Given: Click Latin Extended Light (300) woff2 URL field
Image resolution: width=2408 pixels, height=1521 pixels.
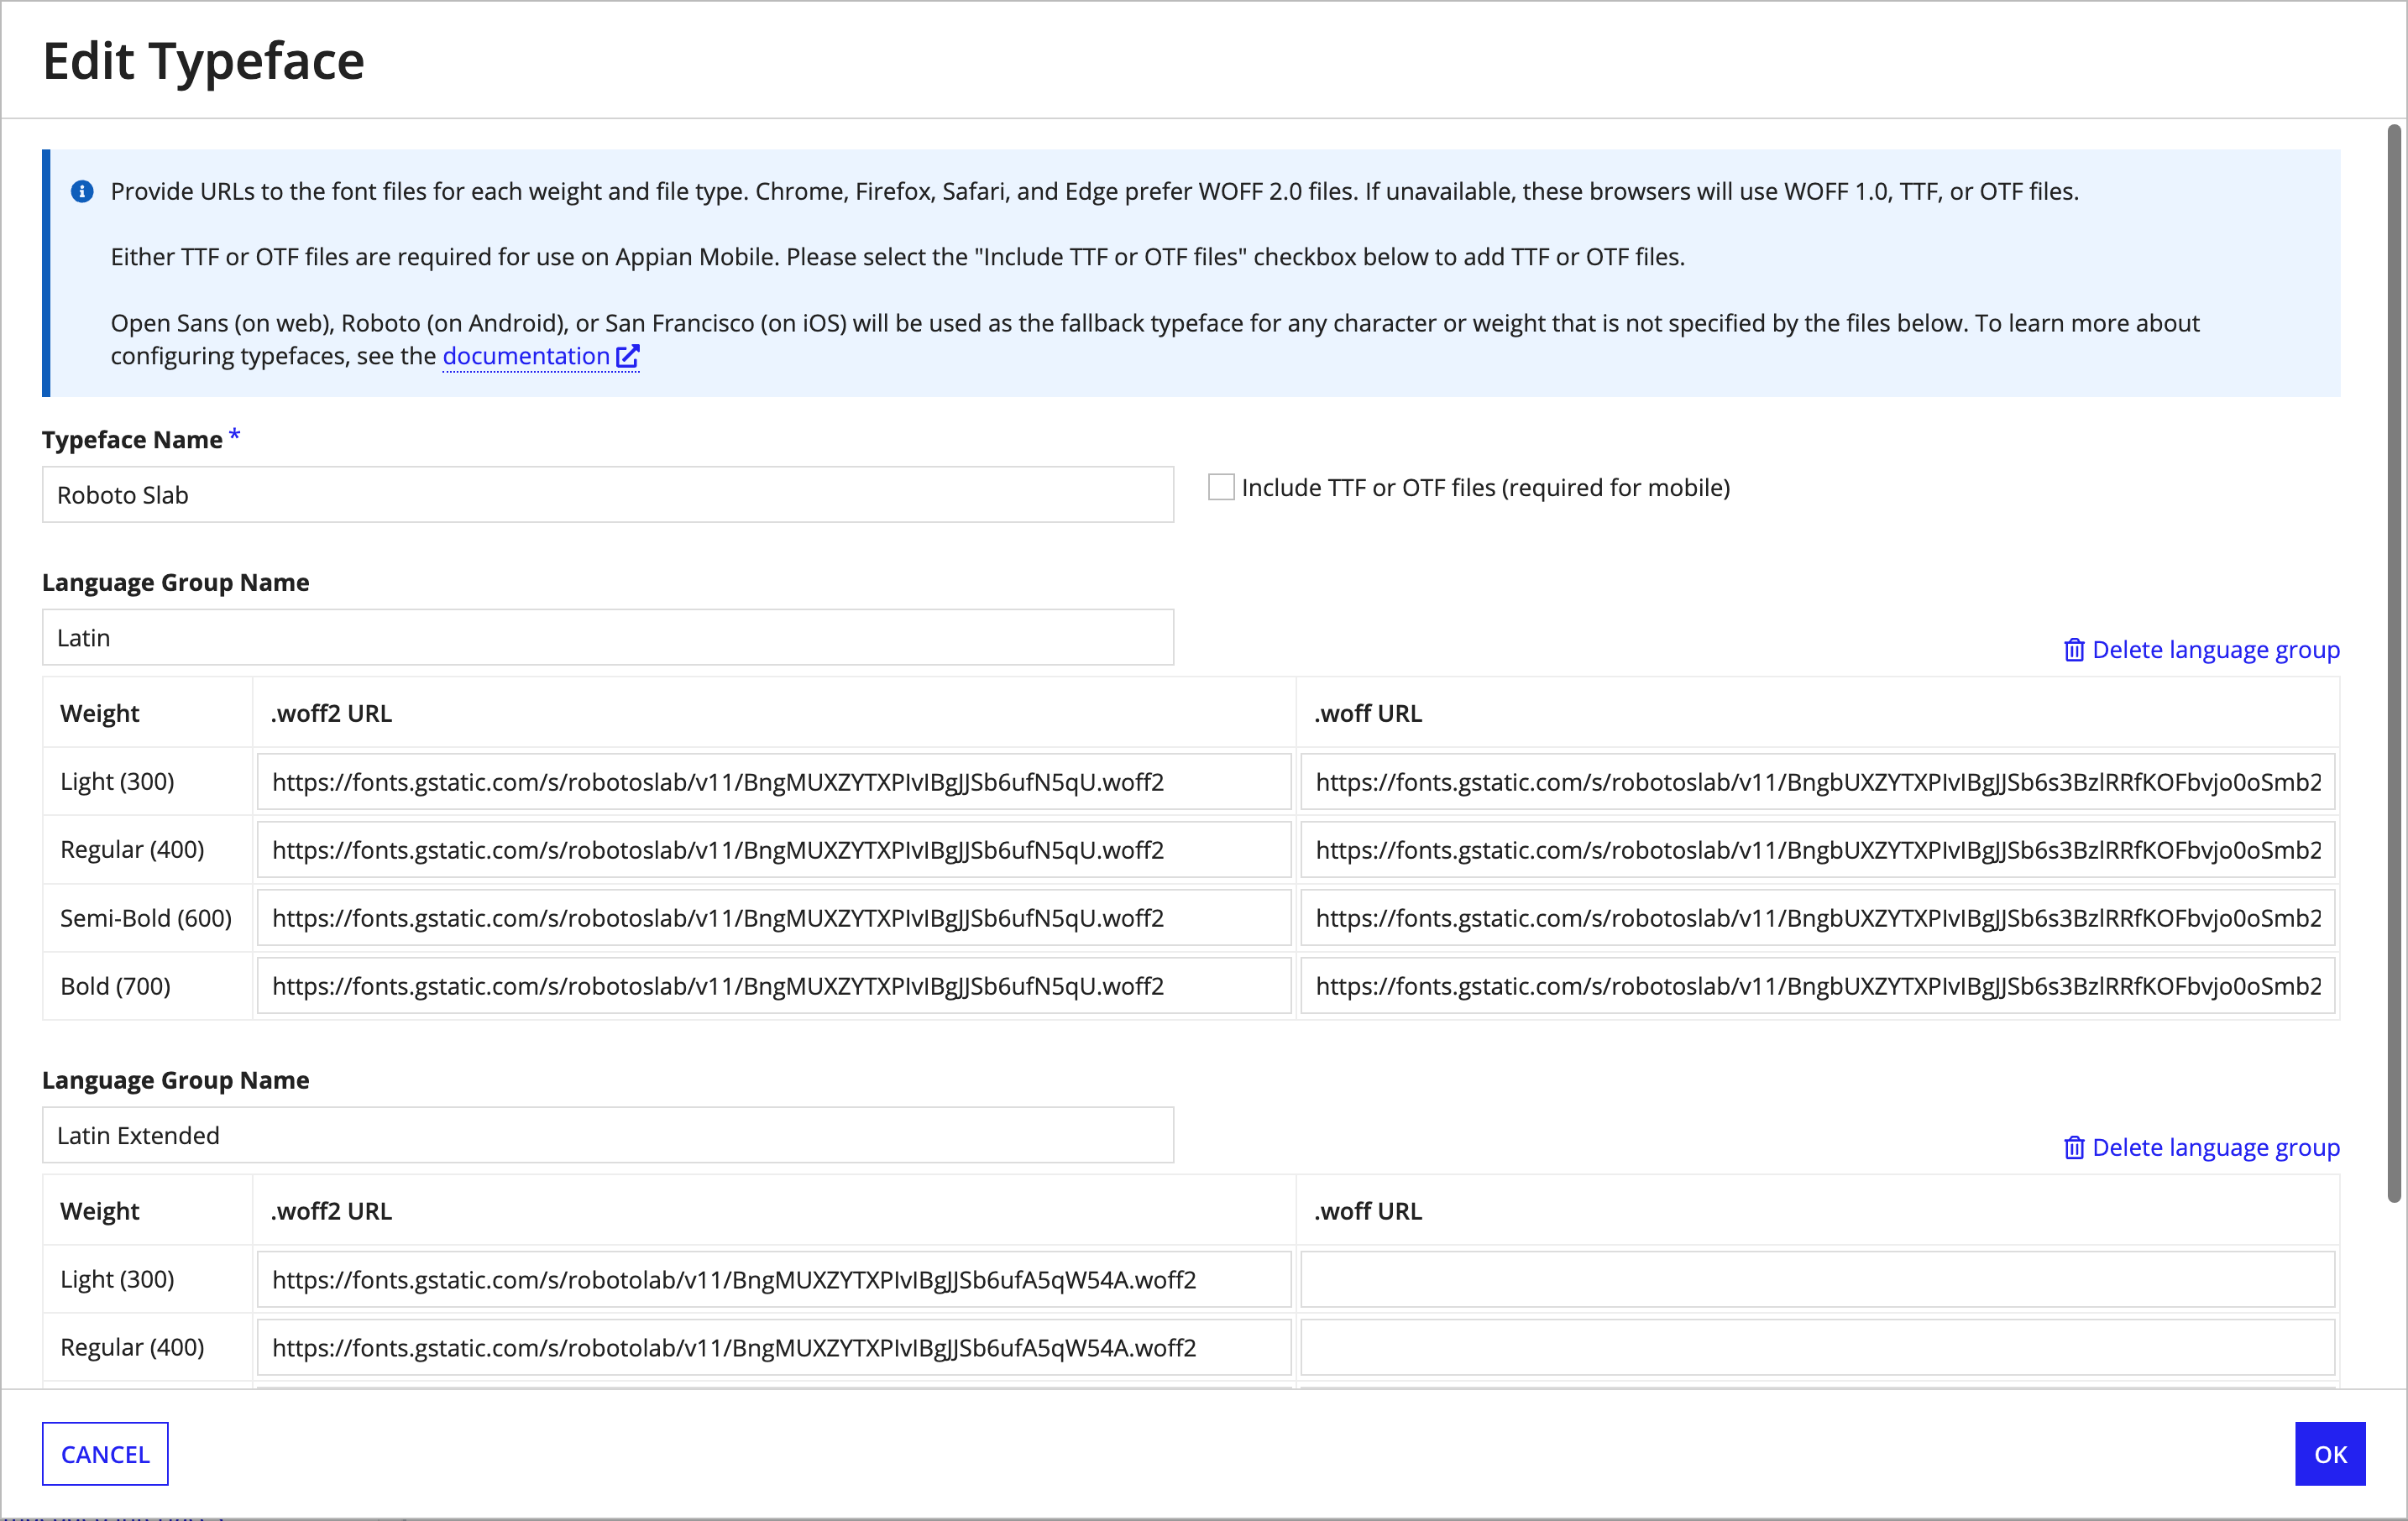Looking at the screenshot, I should coord(774,1279).
